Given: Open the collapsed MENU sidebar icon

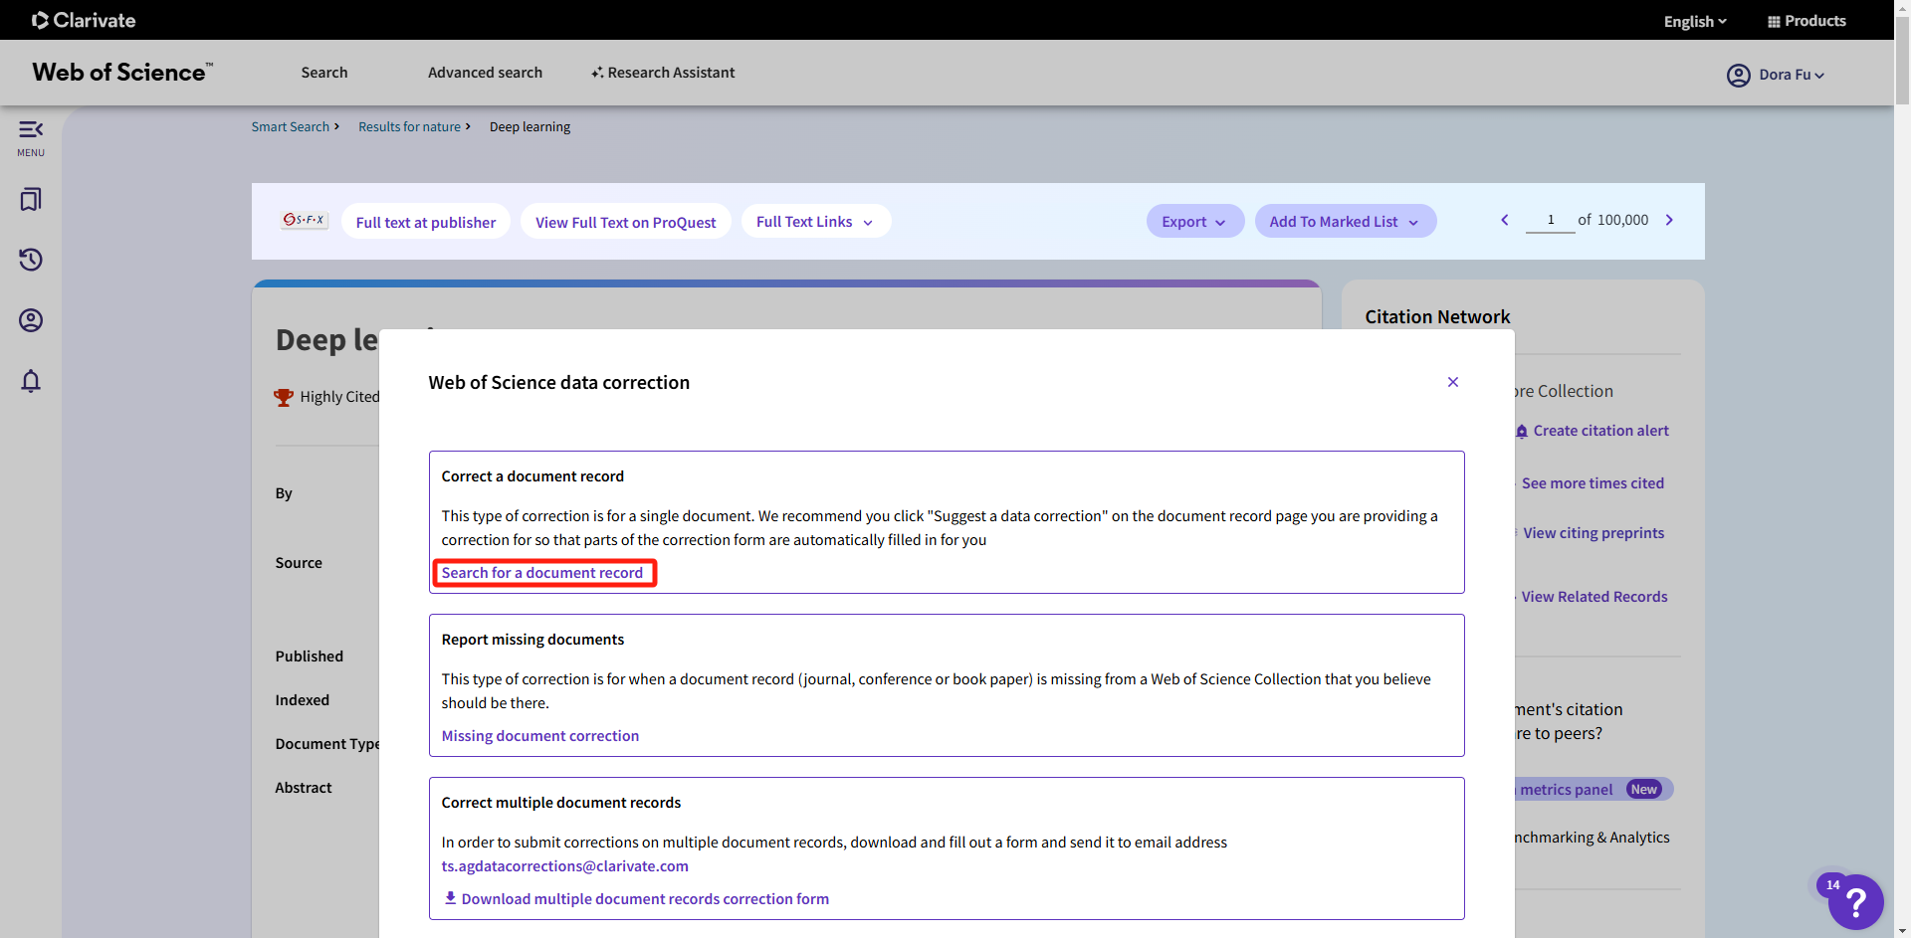Looking at the screenshot, I should [31, 137].
